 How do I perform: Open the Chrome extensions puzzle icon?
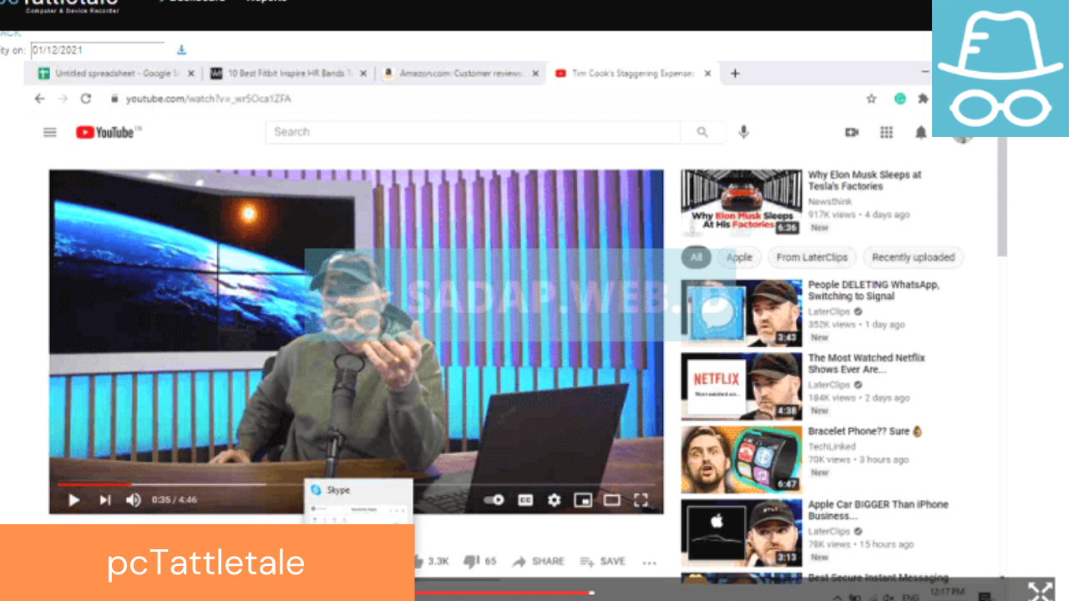pyautogui.click(x=923, y=98)
